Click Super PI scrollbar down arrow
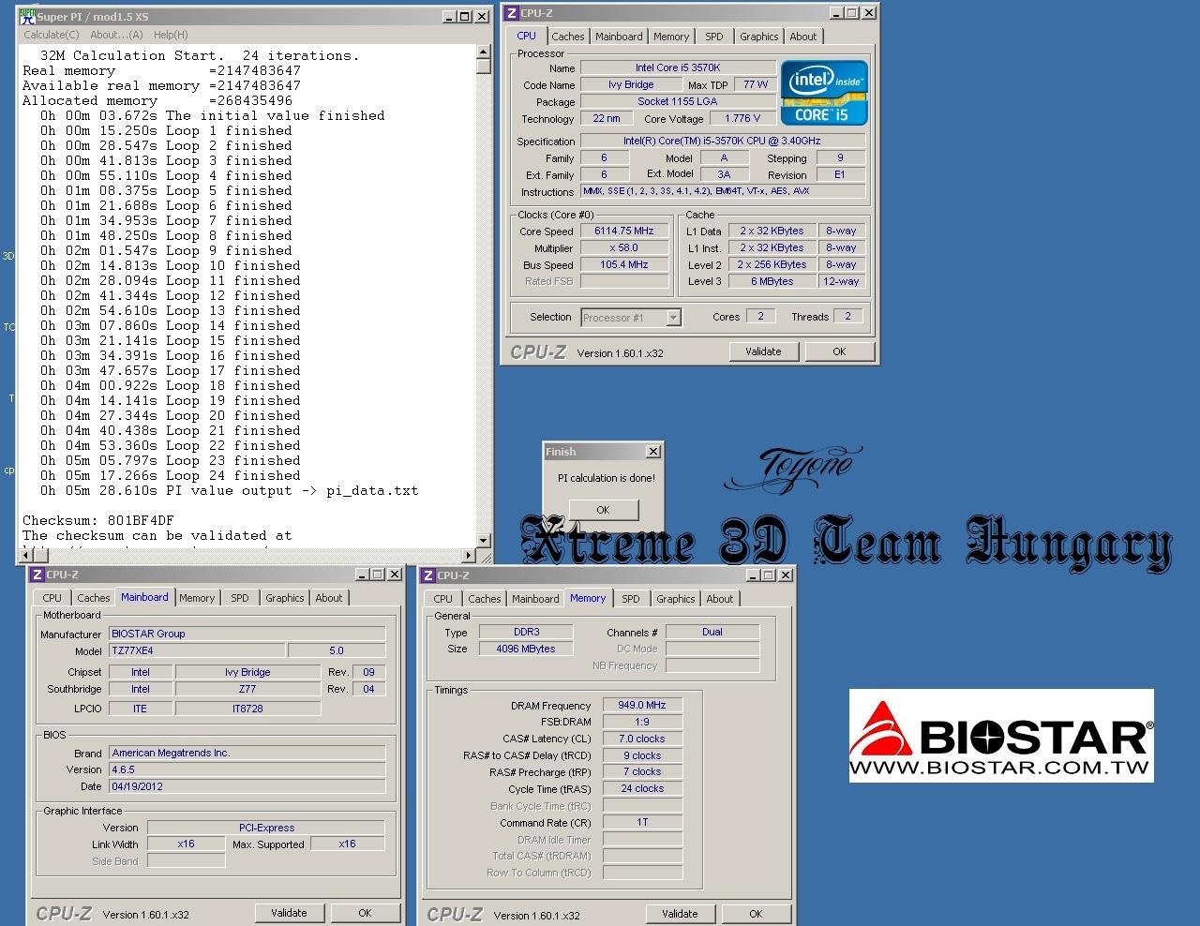1200x926 pixels. coord(484,540)
